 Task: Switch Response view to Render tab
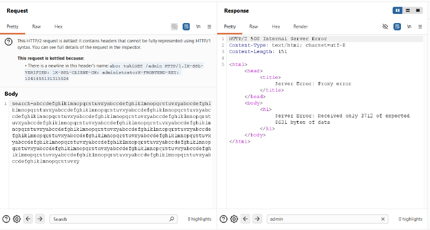point(300,26)
